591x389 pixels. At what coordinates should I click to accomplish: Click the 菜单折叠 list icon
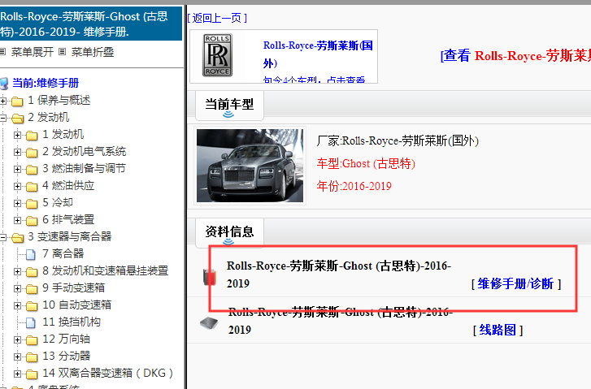pos(63,52)
